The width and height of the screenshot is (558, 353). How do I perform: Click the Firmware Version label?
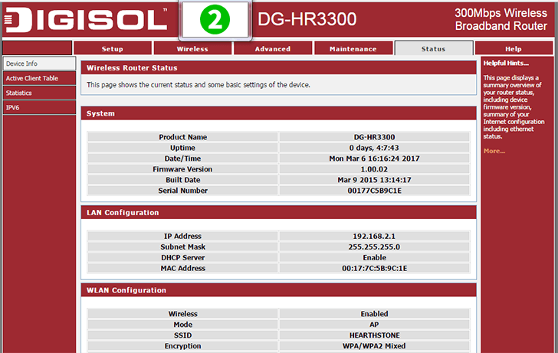pyautogui.click(x=182, y=169)
